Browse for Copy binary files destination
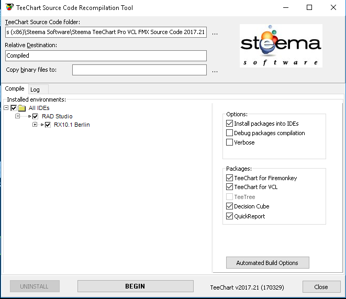Viewport: 346px width, 299px height. (215, 72)
